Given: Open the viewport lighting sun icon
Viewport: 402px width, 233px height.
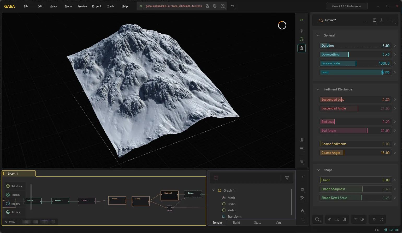Looking at the screenshot, I should pyautogui.click(x=301, y=31).
